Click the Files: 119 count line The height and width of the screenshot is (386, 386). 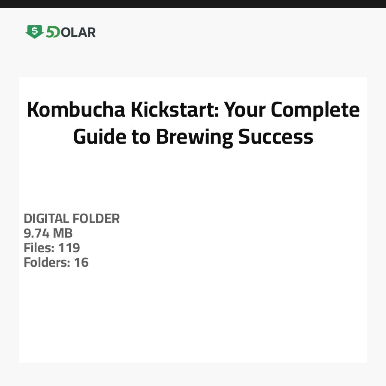52,248
